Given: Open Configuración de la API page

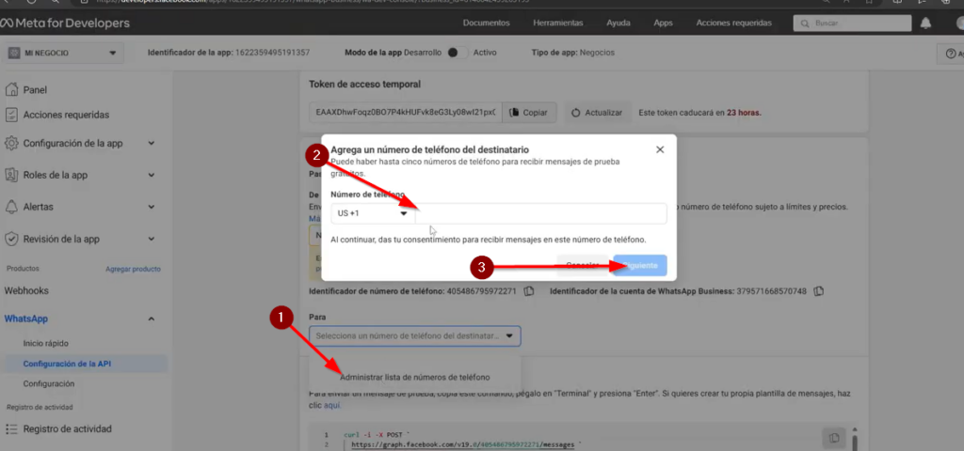Looking at the screenshot, I should tap(67, 364).
